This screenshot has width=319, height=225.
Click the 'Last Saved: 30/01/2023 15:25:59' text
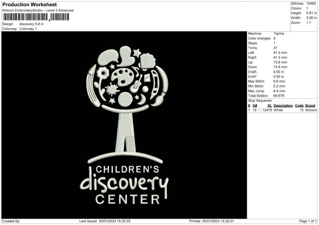pyautogui.click(x=105, y=221)
